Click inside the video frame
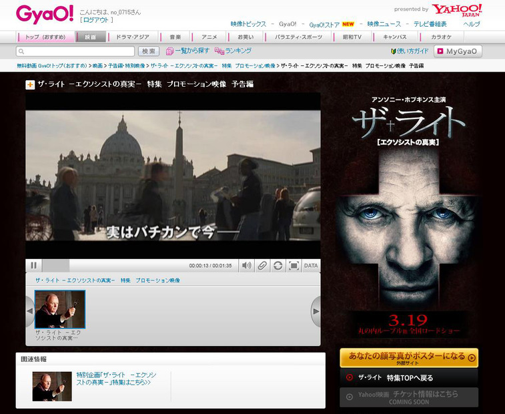Image resolution: width=505 pixels, height=414 pixels. click(x=173, y=176)
